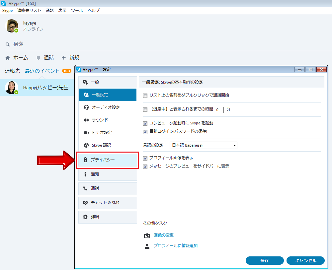
Task: Click the Skype icon next to 一般 section
Action: pos(85,82)
